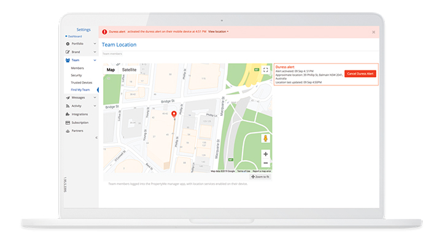Open the Settings heading link
This screenshot has height=241, width=442.
point(83,29)
